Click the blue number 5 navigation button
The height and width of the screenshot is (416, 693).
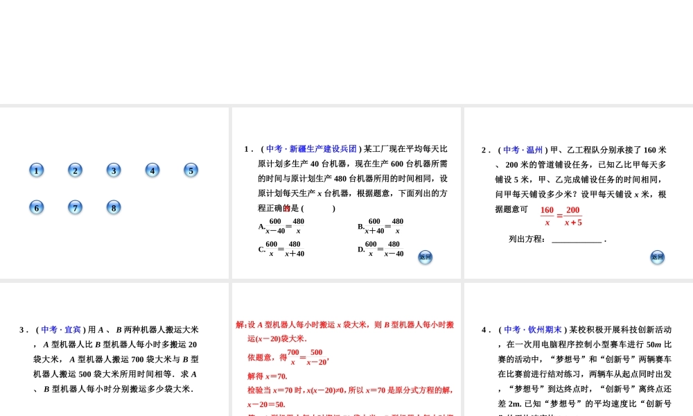pyautogui.click(x=191, y=170)
